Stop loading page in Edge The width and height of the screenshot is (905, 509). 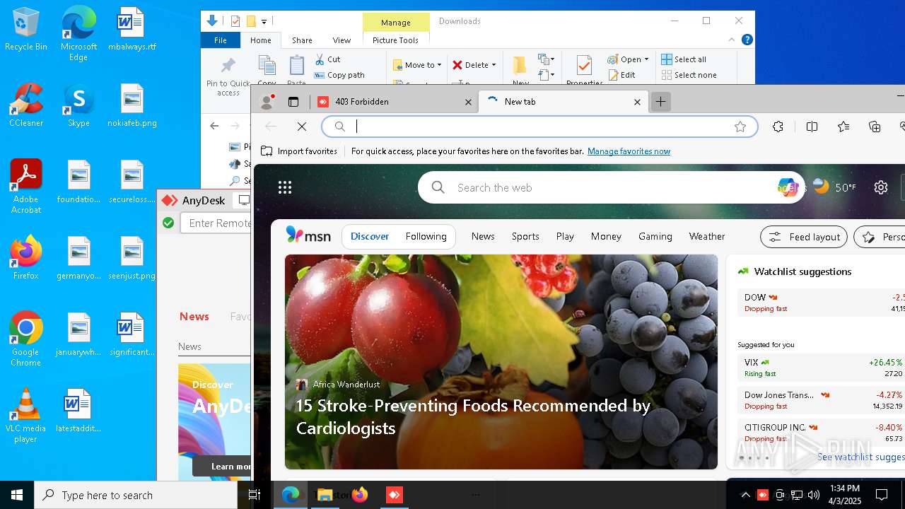[x=302, y=127]
